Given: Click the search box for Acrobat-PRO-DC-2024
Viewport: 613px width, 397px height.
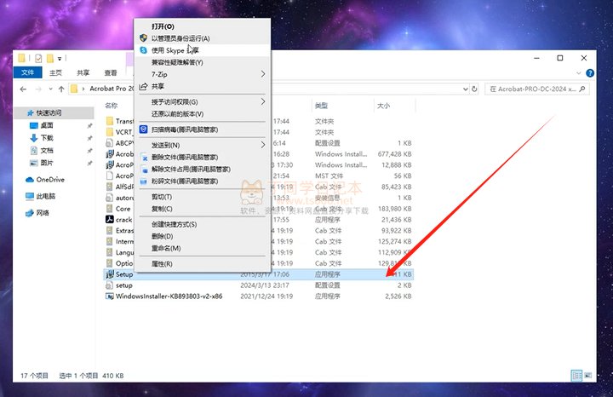Looking at the screenshot, I should point(536,89).
